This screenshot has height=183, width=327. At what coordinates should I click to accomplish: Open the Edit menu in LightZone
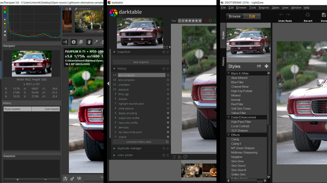tap(231, 8)
